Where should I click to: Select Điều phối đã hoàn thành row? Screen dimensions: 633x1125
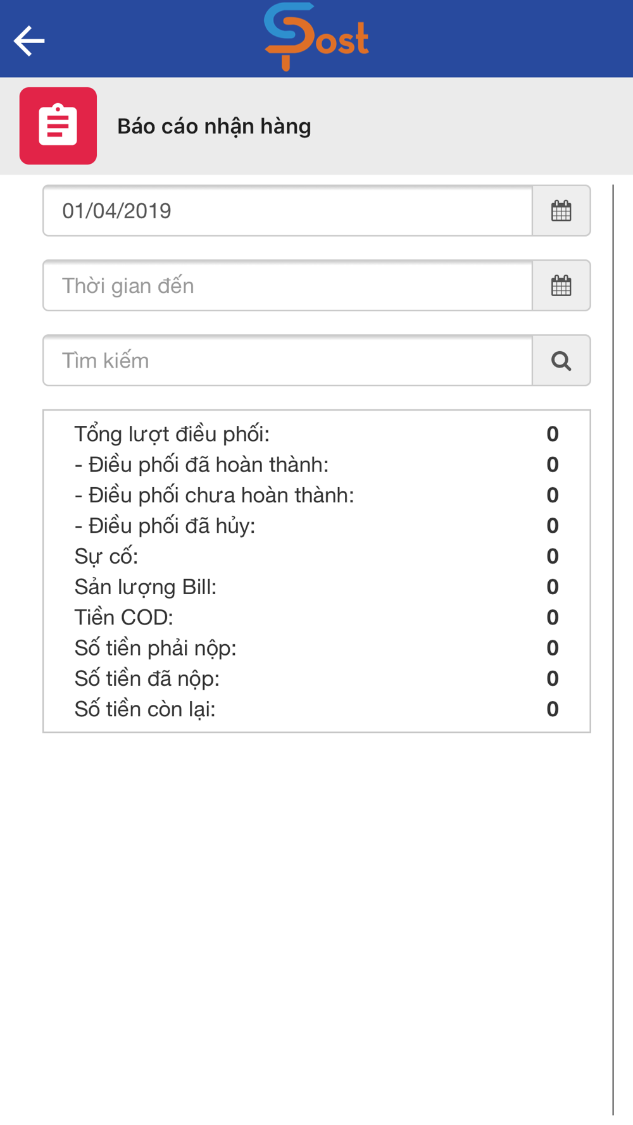[x=316, y=464]
